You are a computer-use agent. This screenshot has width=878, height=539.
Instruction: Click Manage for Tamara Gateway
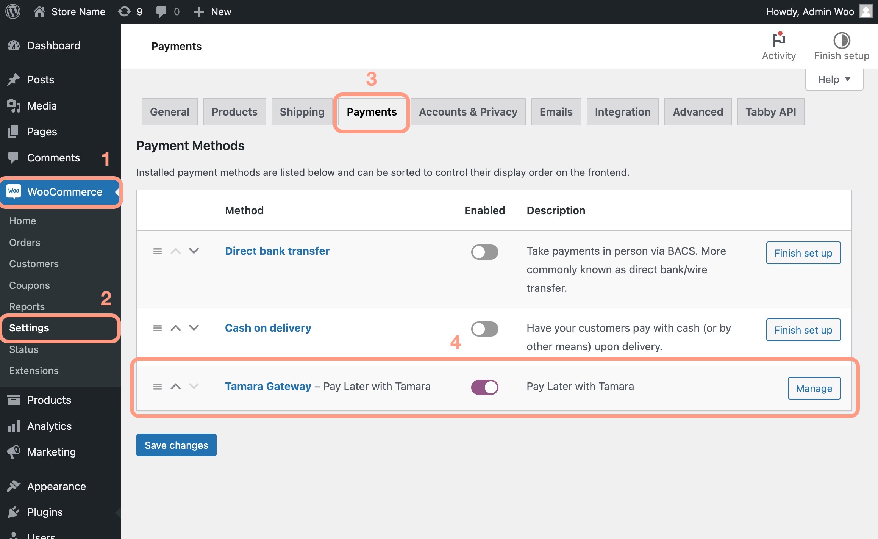pos(814,388)
